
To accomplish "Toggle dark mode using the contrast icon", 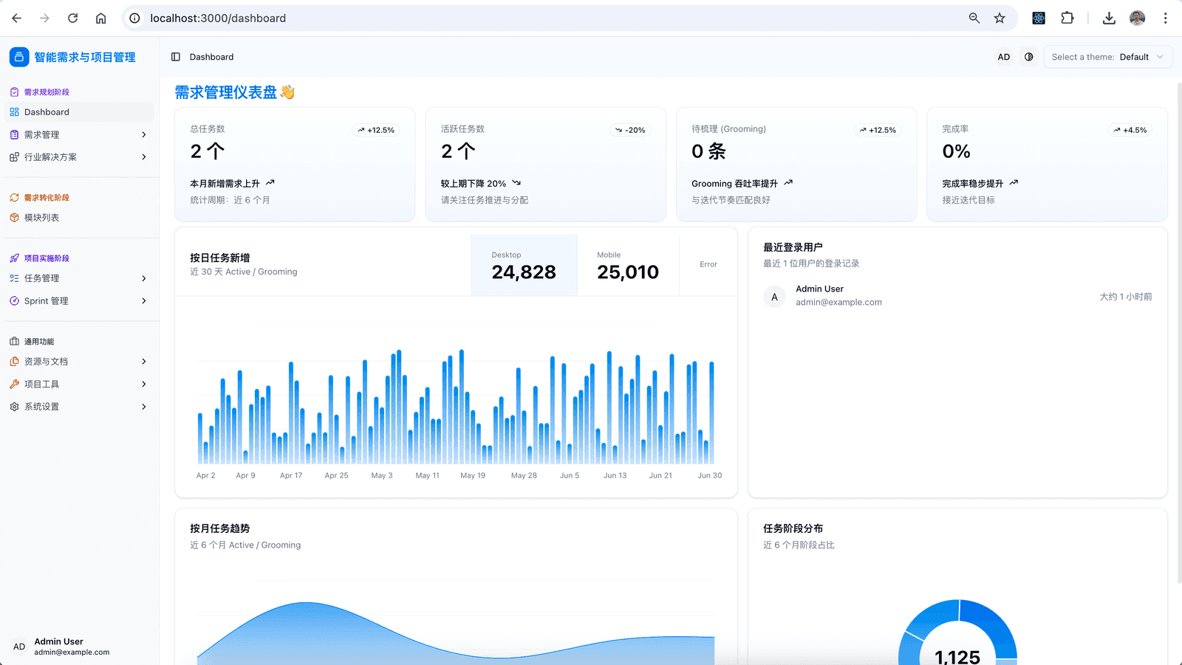I will (x=1029, y=57).
